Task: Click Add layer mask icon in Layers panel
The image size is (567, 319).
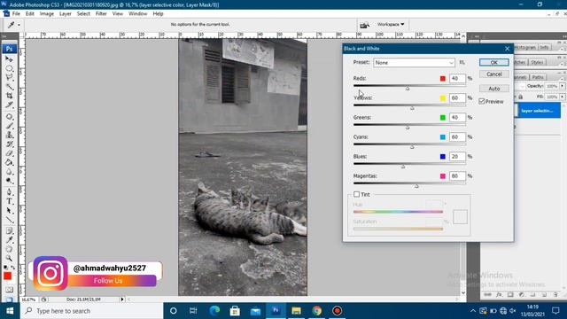Action: click(510, 295)
